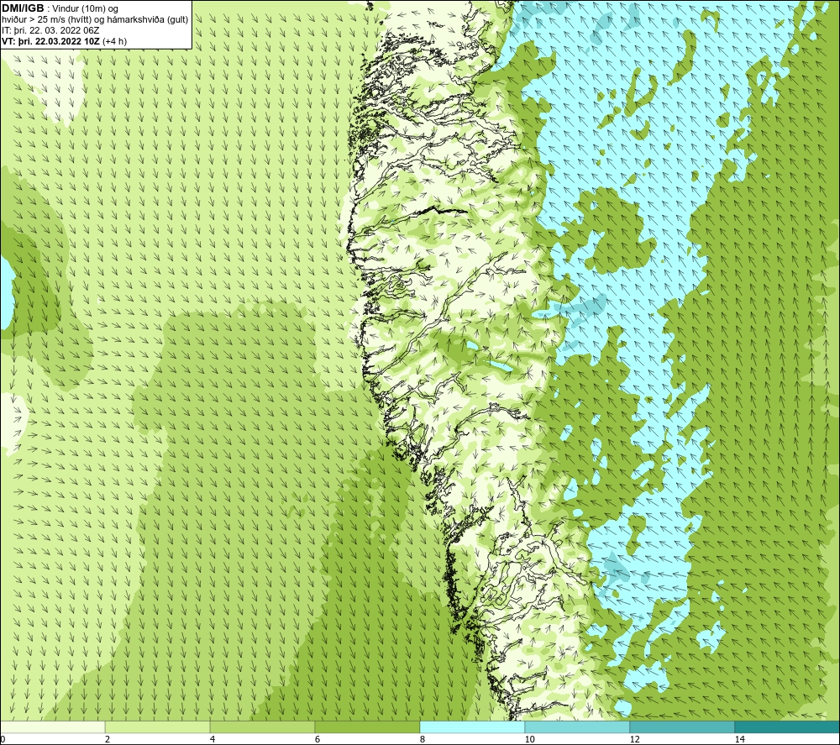Screen dimensions: 840x745
Task: Click the 10–12 m/s cyan legend swatch
Action: pos(578,727)
